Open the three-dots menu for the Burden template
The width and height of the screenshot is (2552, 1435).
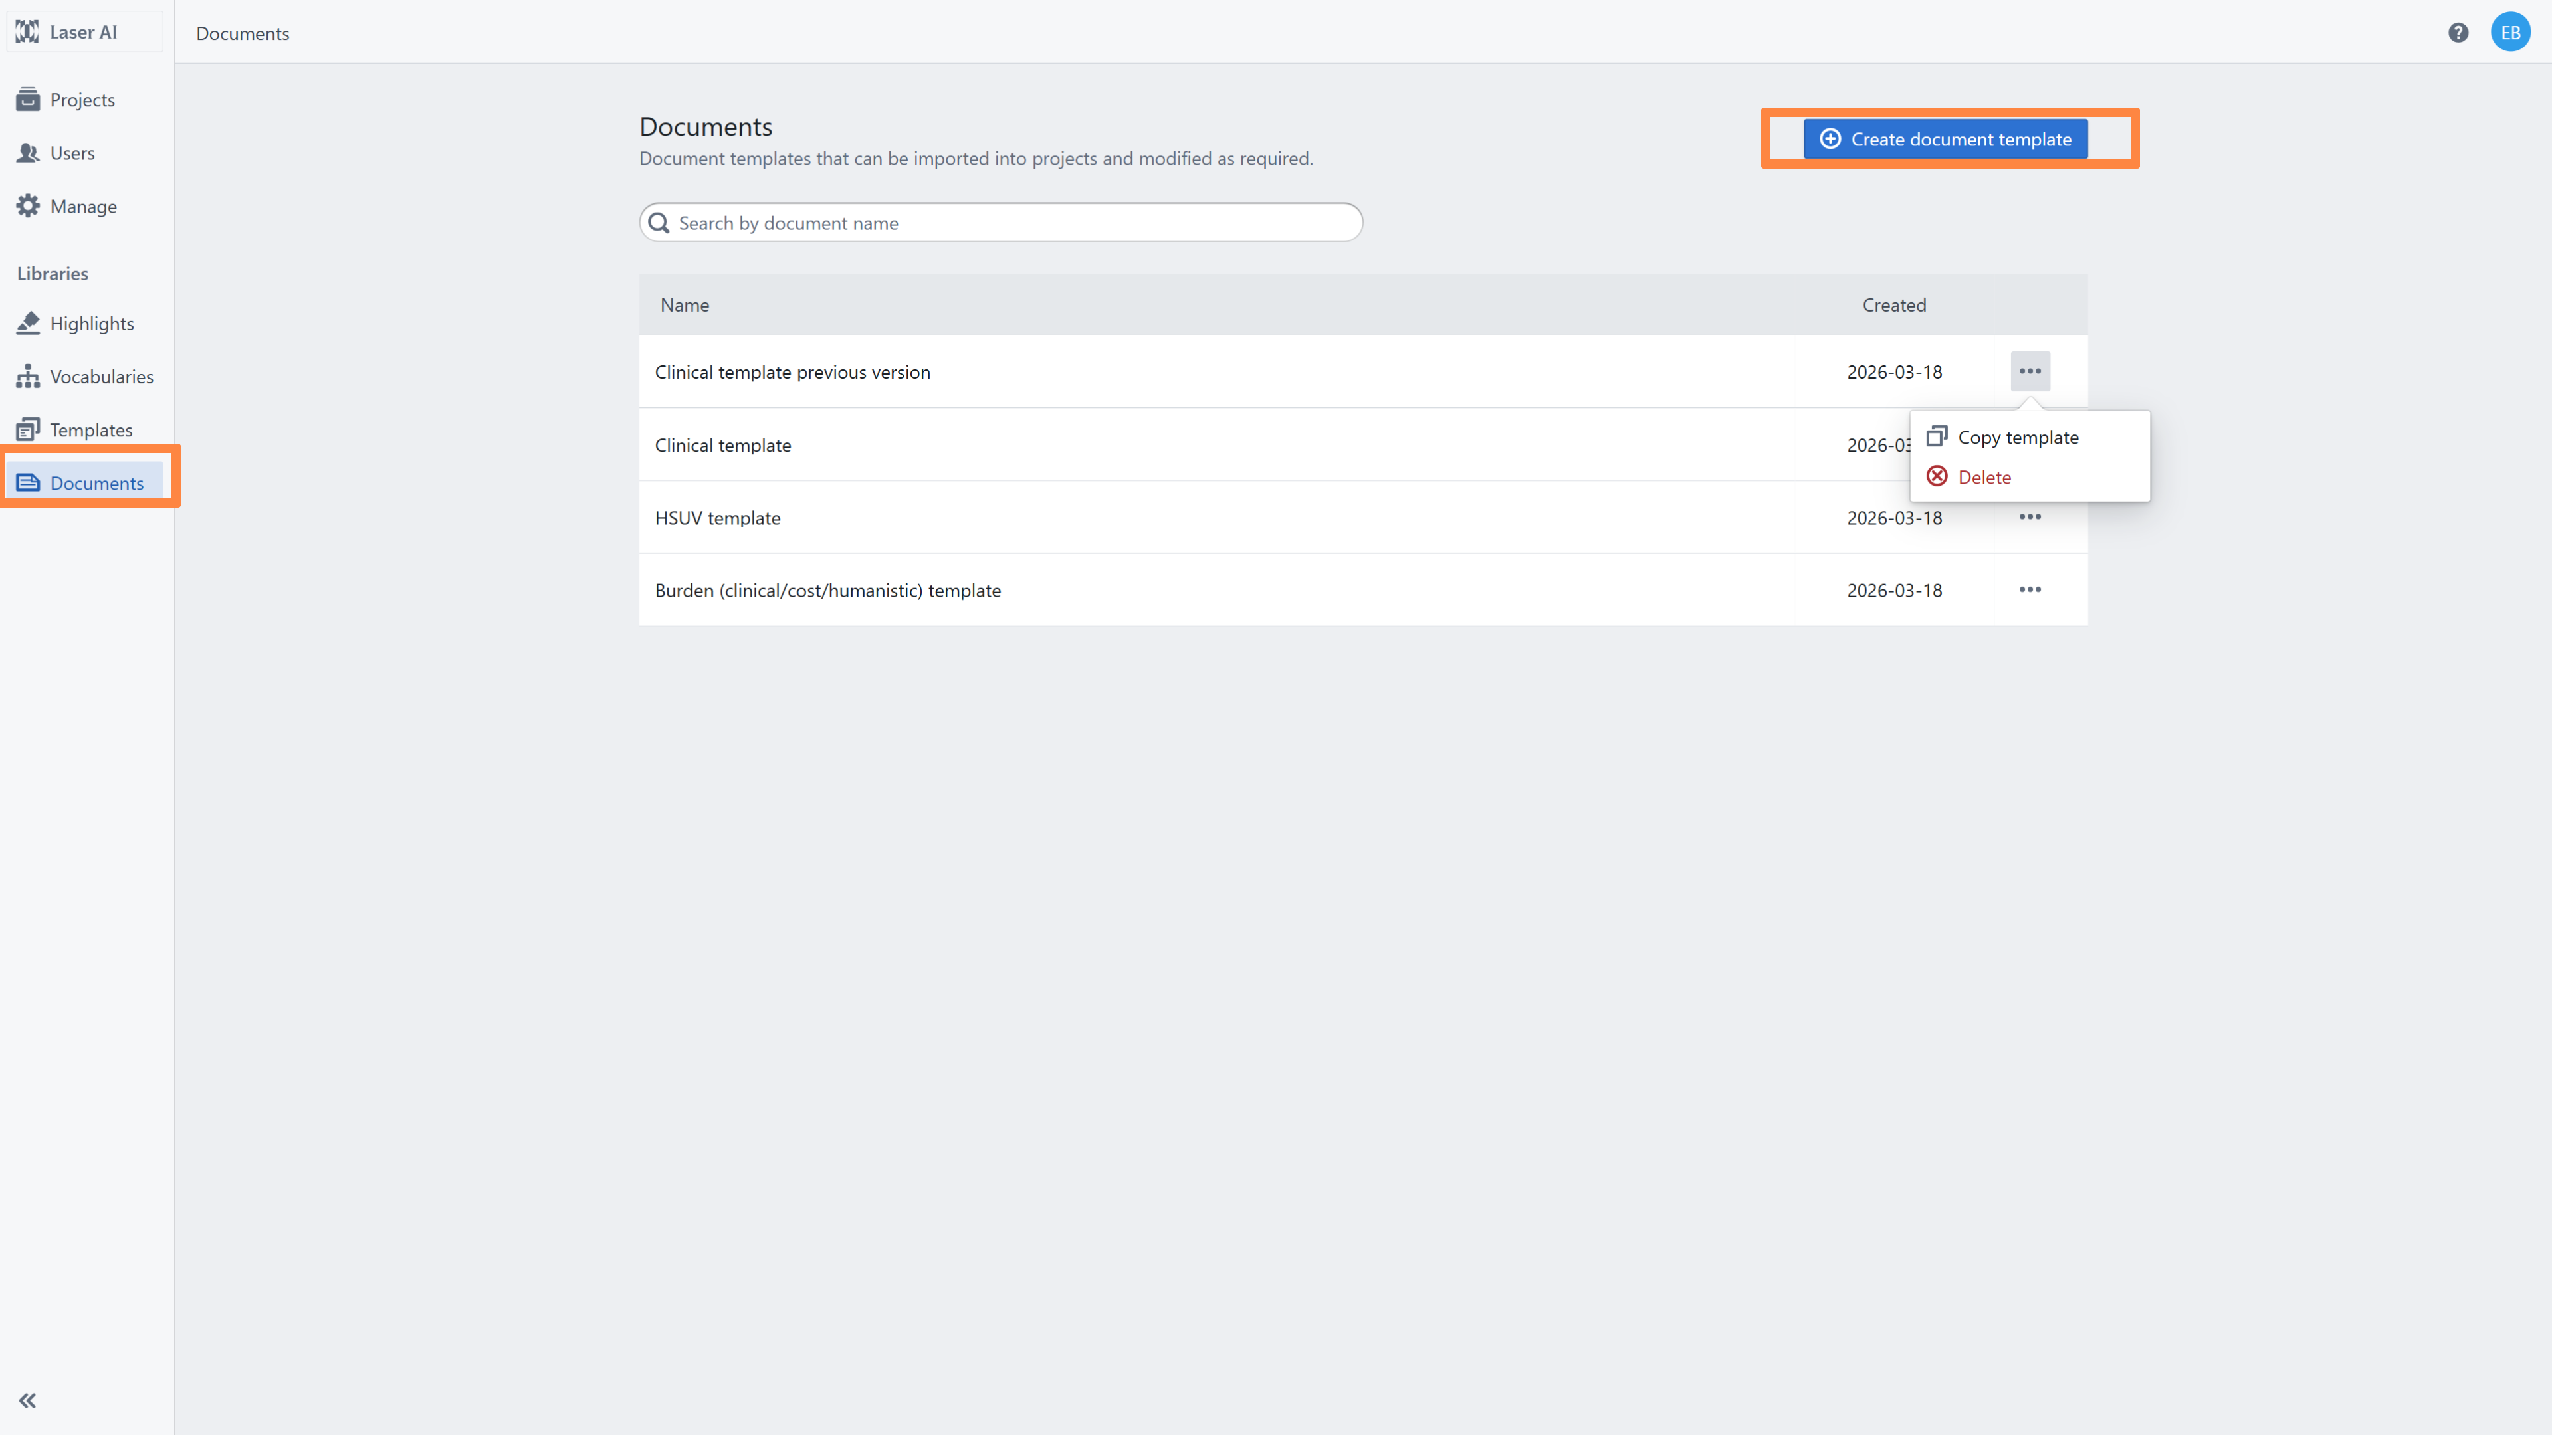(x=2029, y=590)
